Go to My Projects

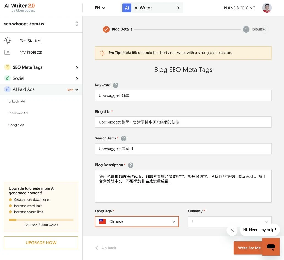(x=31, y=52)
